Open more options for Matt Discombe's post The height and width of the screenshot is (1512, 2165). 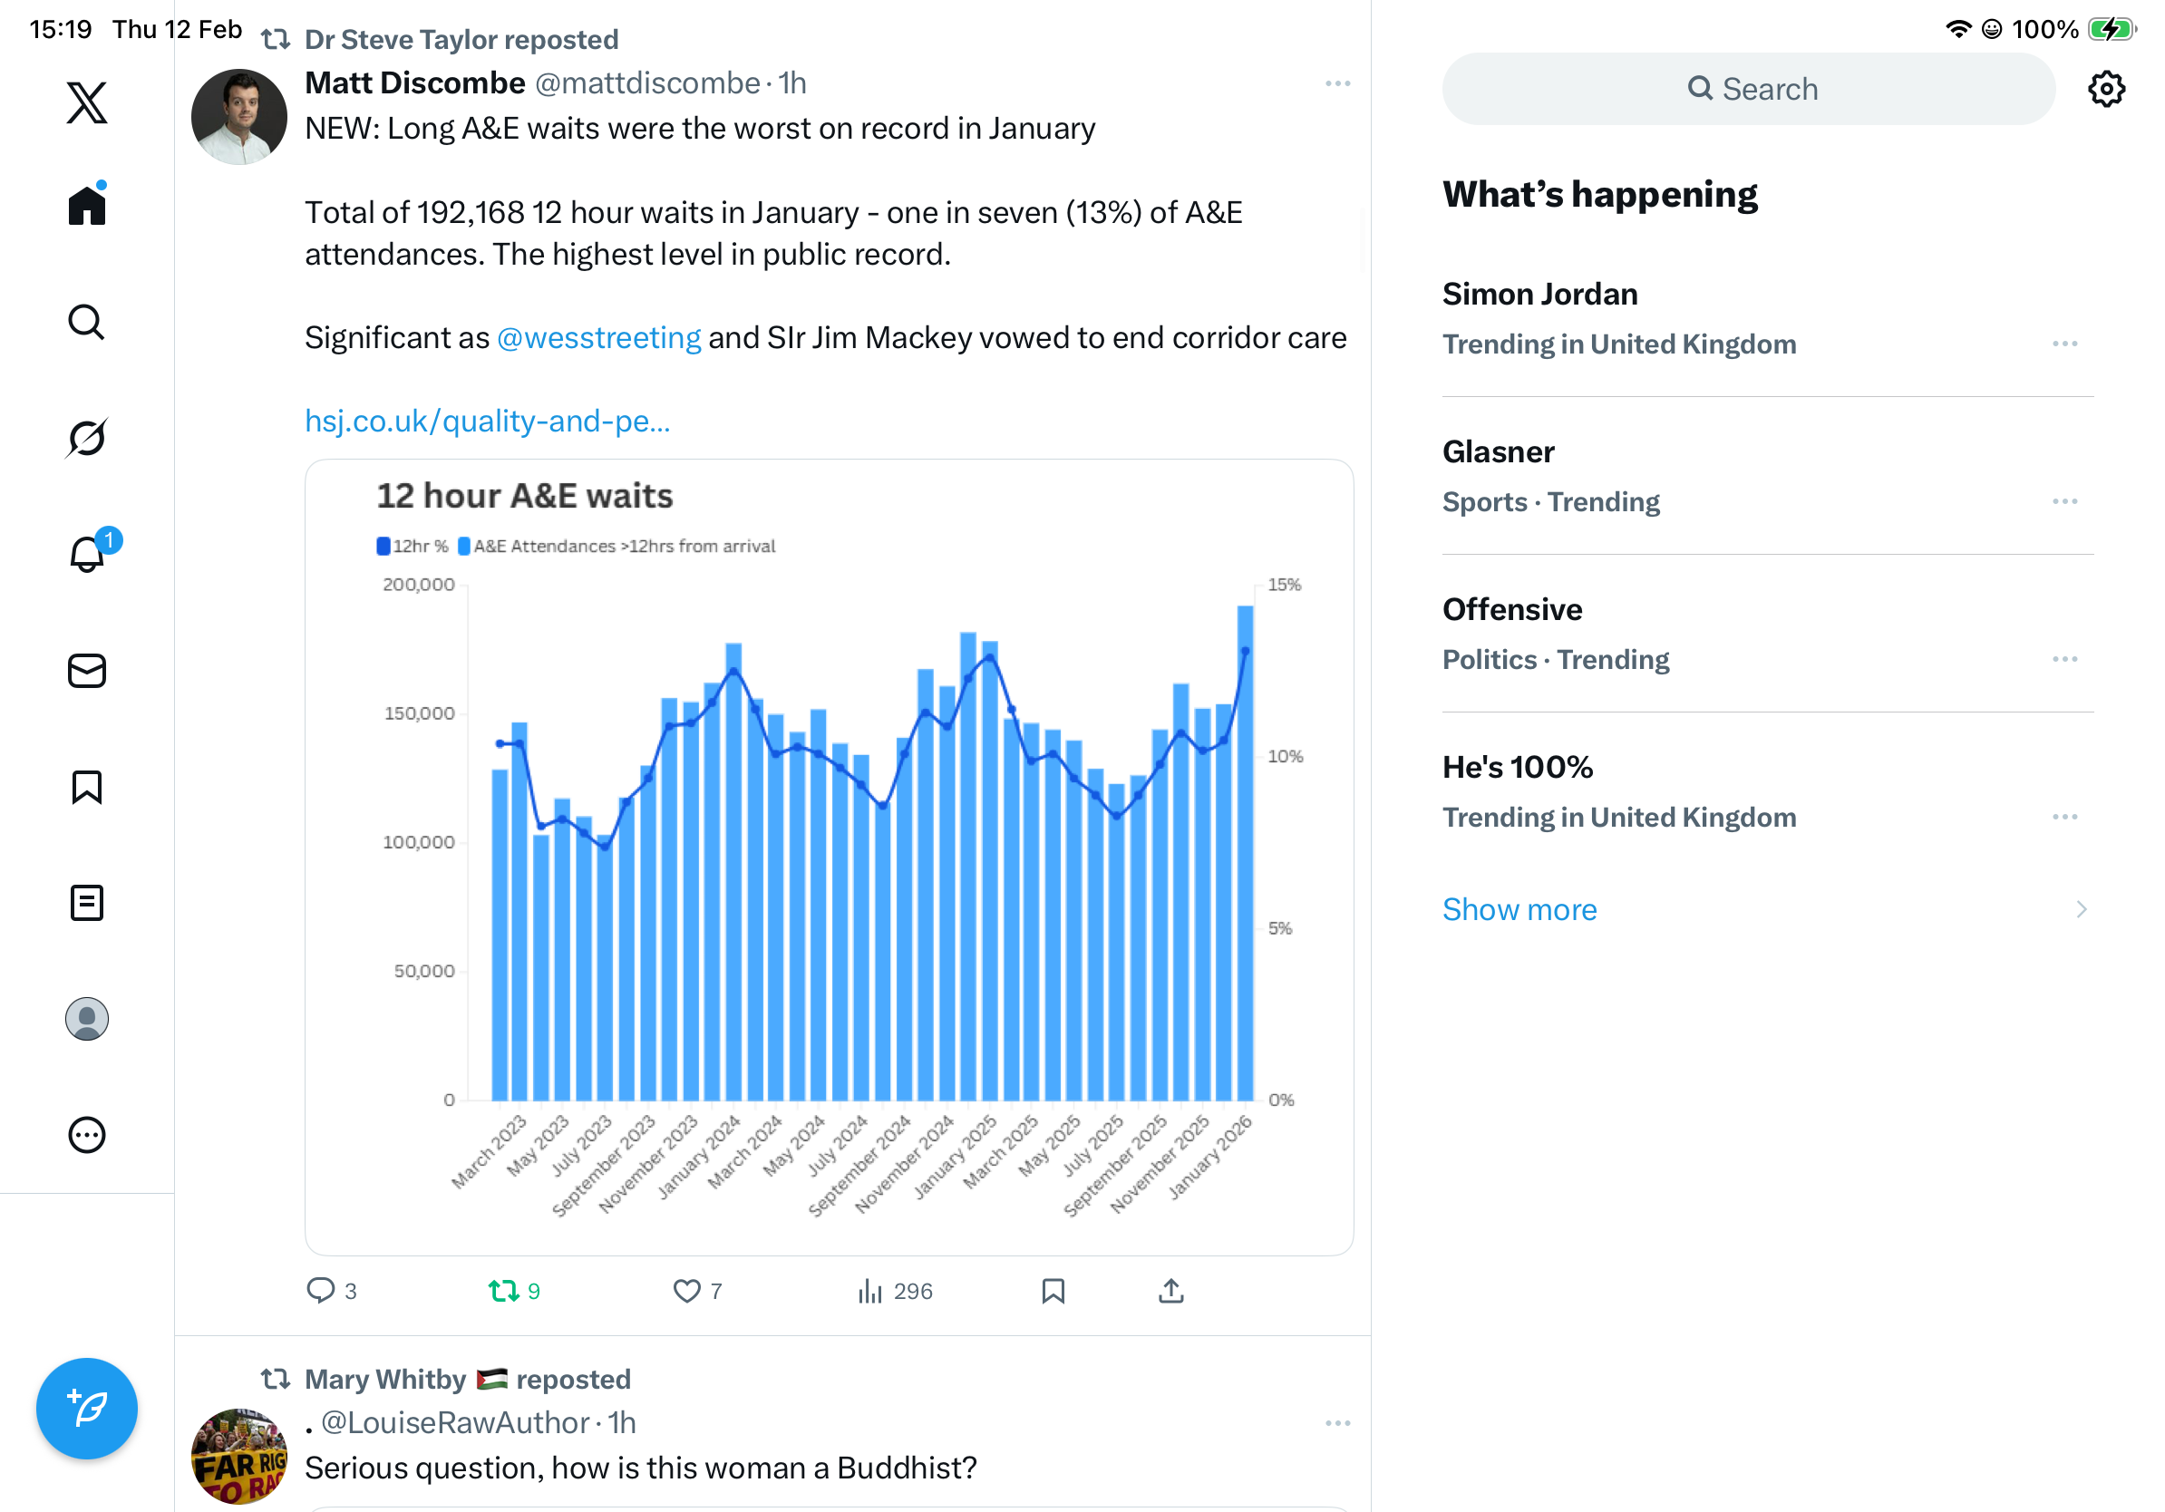click(1337, 84)
